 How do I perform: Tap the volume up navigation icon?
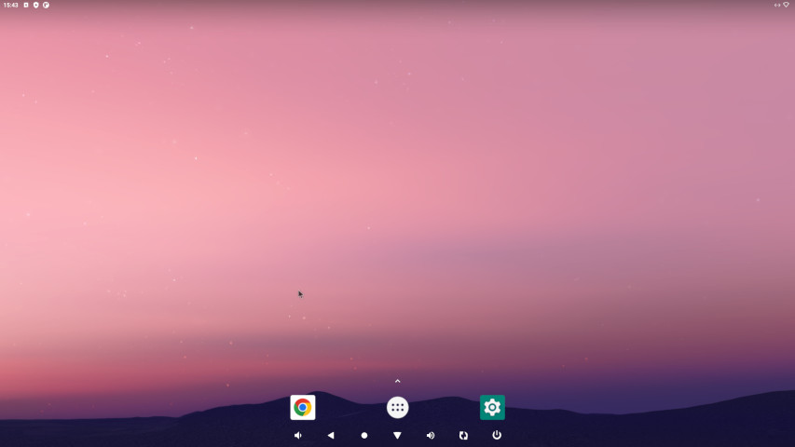tap(431, 435)
